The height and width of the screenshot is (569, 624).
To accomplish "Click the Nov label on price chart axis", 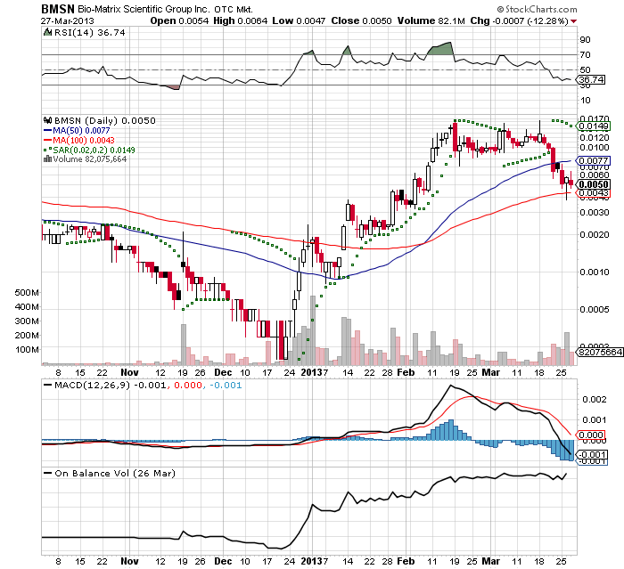I will [129, 372].
